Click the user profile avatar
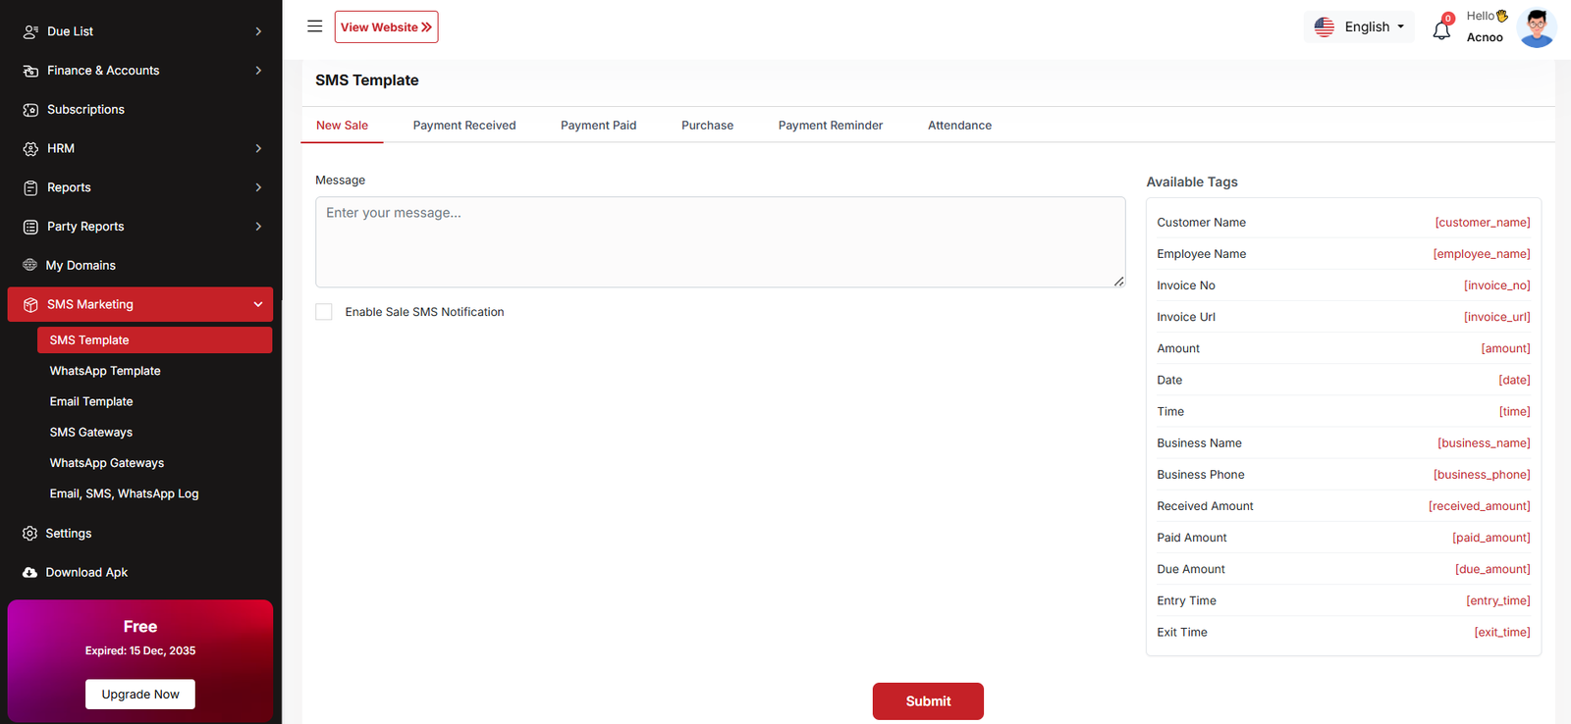The width and height of the screenshot is (1571, 724). point(1536,27)
